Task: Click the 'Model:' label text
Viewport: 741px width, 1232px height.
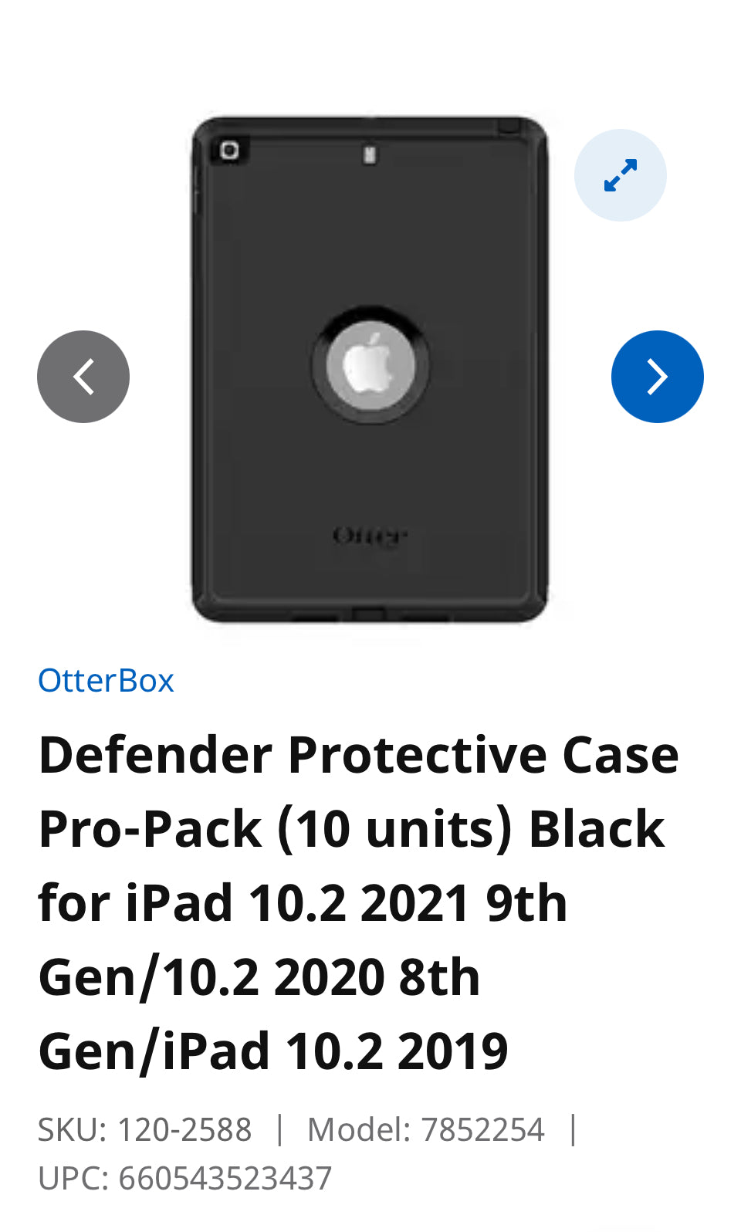Action: (x=359, y=1130)
